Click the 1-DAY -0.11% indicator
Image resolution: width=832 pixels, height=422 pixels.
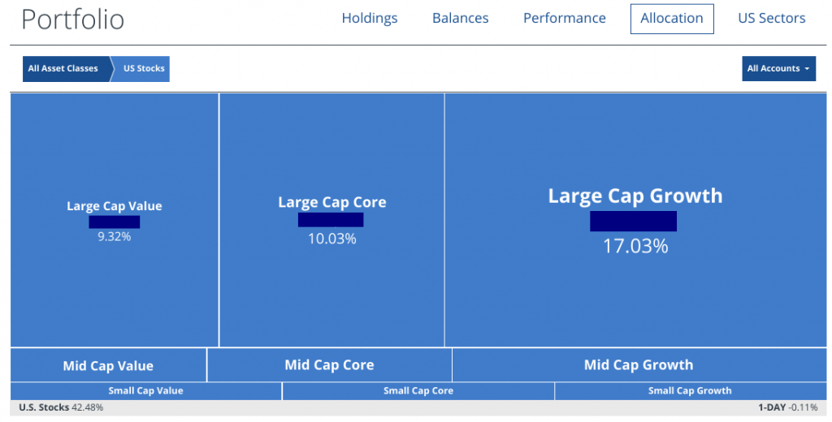pyautogui.click(x=788, y=407)
